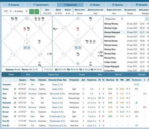Click the square icon atop left chart
Viewport: 149px width, 129px height.
click(27, 19)
